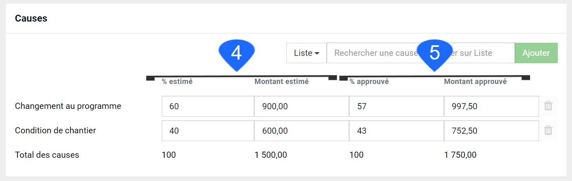Select the % estimé field showing 40
572x181 pixels.
208,131
